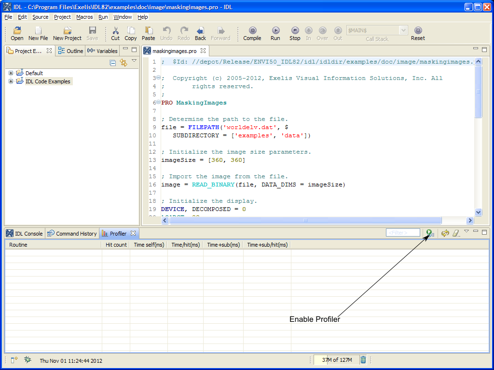Screen dimensions: 494x370
Task: Open the Edit menu
Action: [x=22, y=17]
